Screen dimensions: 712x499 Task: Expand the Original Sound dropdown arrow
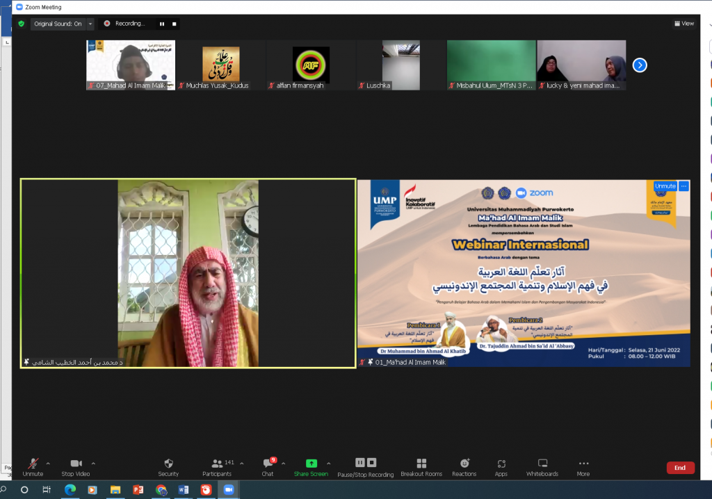90,24
